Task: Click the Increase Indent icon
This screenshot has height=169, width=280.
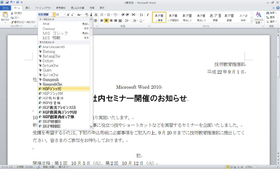Action: point(127,15)
